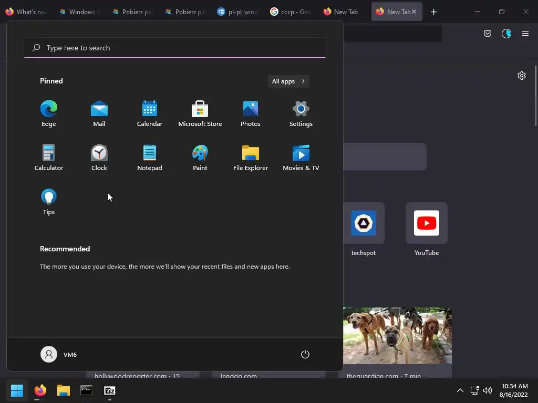Open the Pocket save icon in Firefox
The height and width of the screenshot is (403, 538).
488,34
